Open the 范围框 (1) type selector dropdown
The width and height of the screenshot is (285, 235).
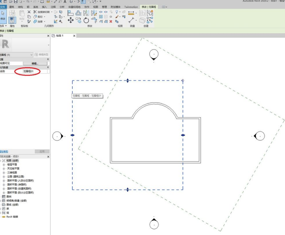(32, 55)
